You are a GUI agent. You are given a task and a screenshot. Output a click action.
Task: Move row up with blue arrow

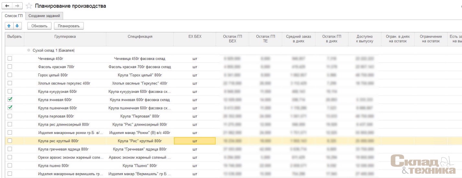pos(9,26)
